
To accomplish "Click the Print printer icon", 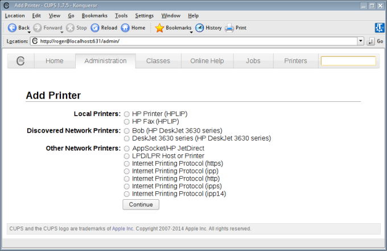I will pyautogui.click(x=229, y=28).
